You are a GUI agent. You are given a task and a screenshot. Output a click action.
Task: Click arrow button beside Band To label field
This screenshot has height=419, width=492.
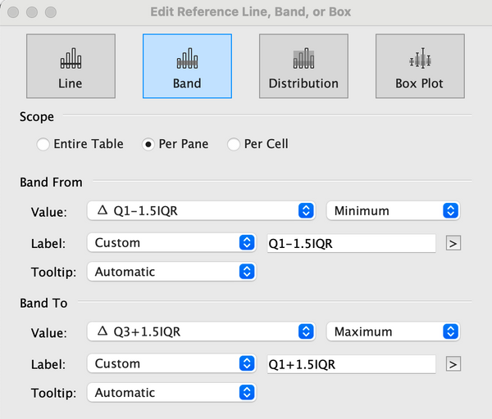pyautogui.click(x=453, y=364)
